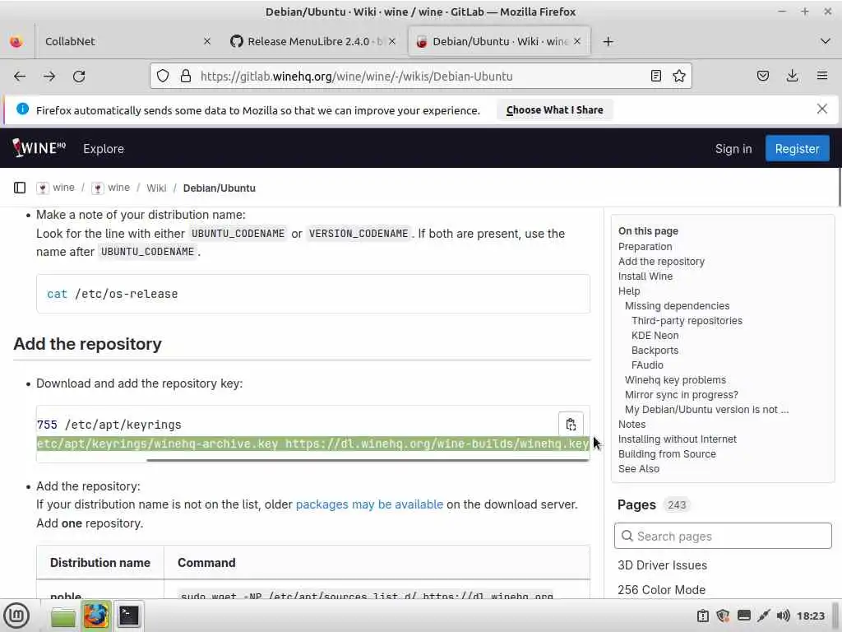Click the Register button
This screenshot has height=632, width=842.
[x=797, y=149]
